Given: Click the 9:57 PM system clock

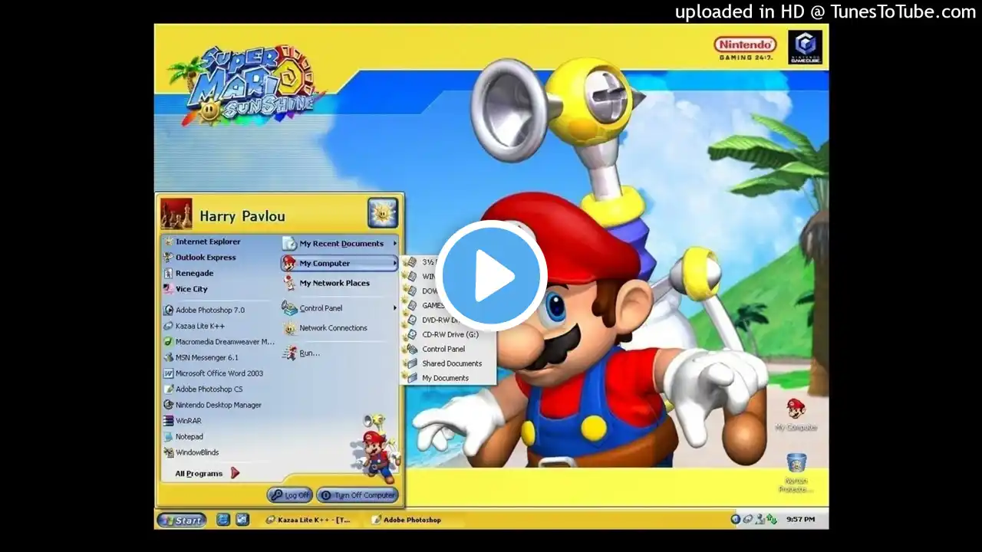Looking at the screenshot, I should [800, 520].
